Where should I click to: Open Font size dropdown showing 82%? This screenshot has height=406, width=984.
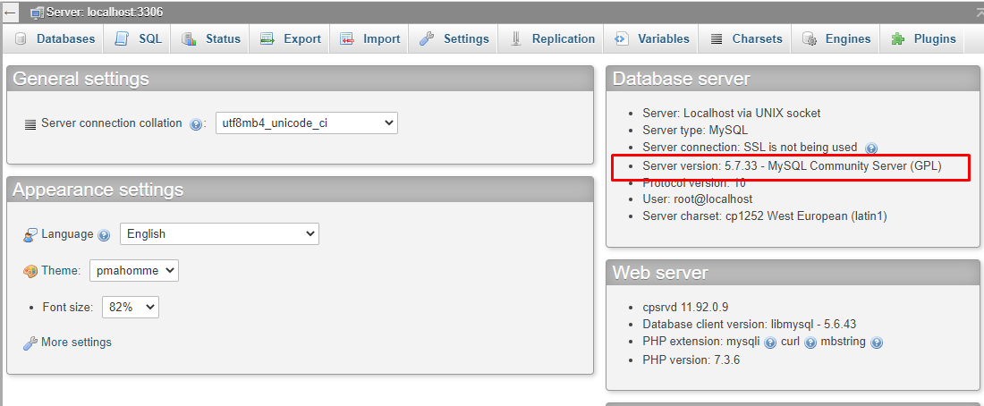point(131,308)
